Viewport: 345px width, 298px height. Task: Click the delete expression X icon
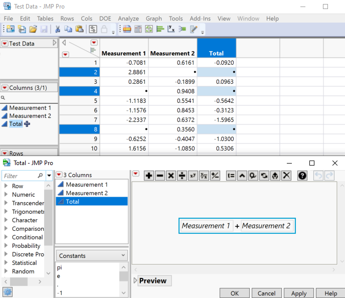286,176
